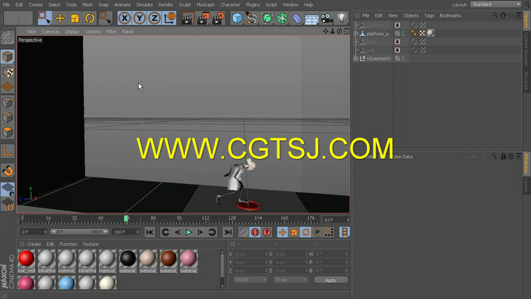Select the Live Selection tool
The width and height of the screenshot is (531, 299).
[x=44, y=18]
